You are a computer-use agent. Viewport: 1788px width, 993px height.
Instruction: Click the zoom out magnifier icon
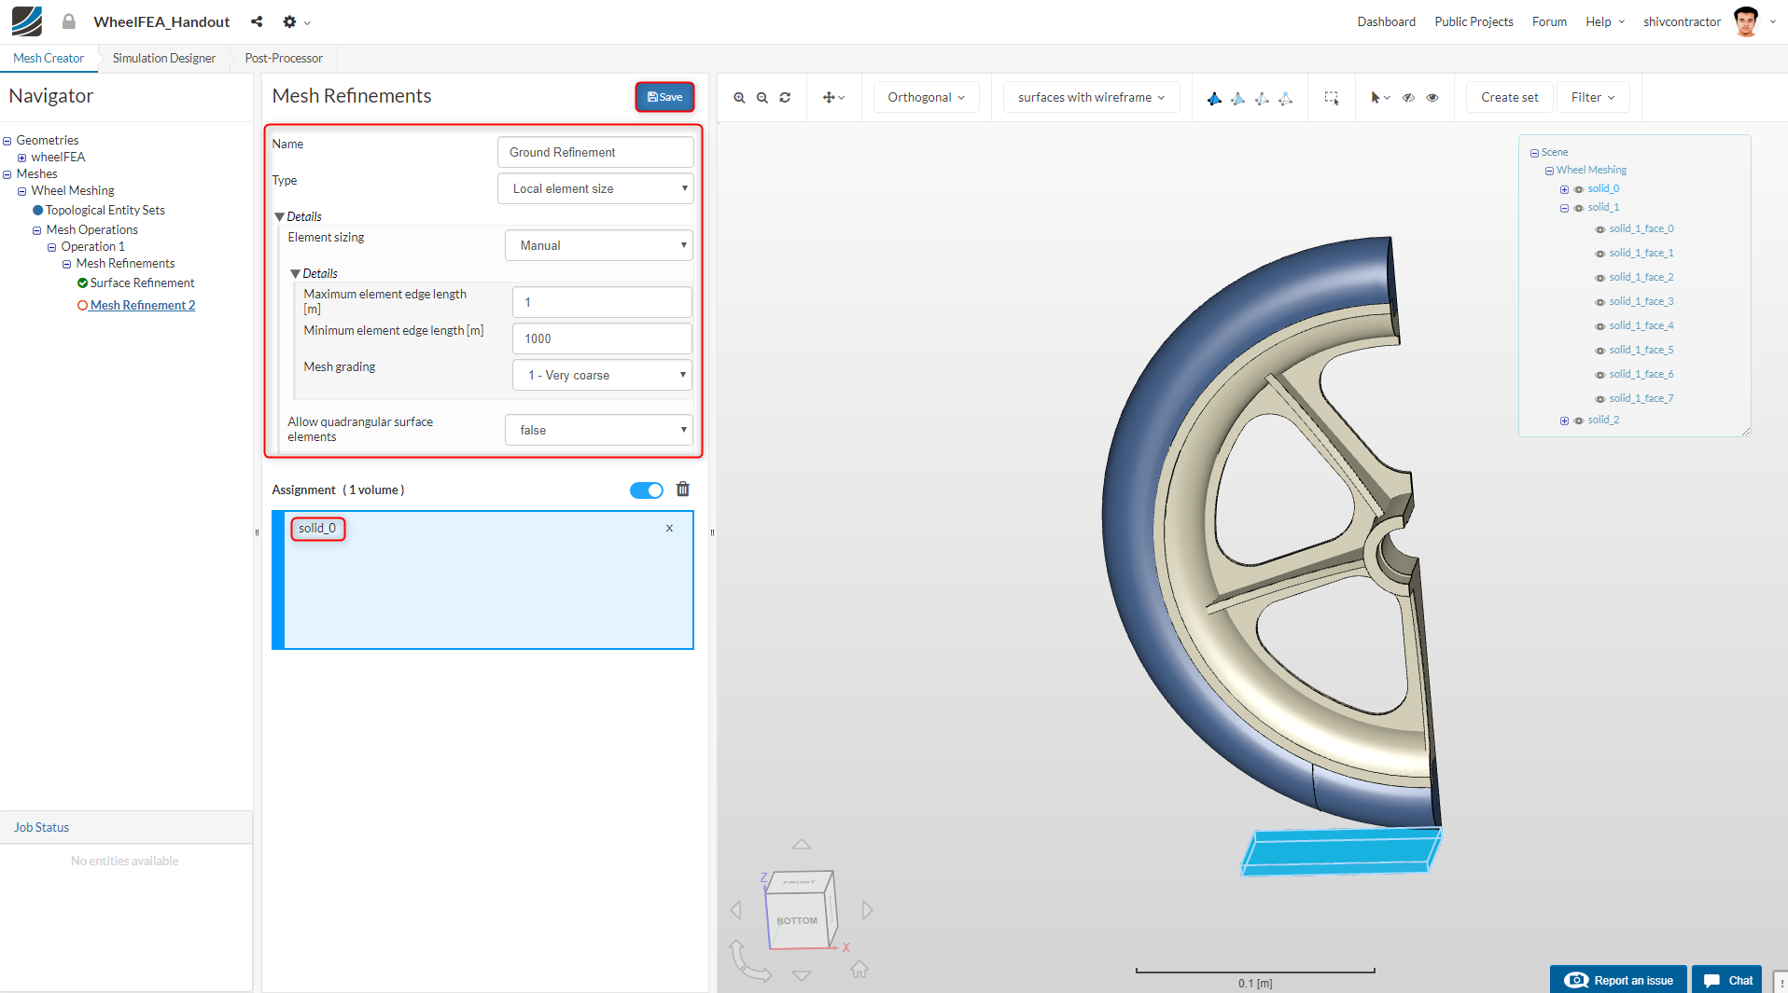click(762, 98)
